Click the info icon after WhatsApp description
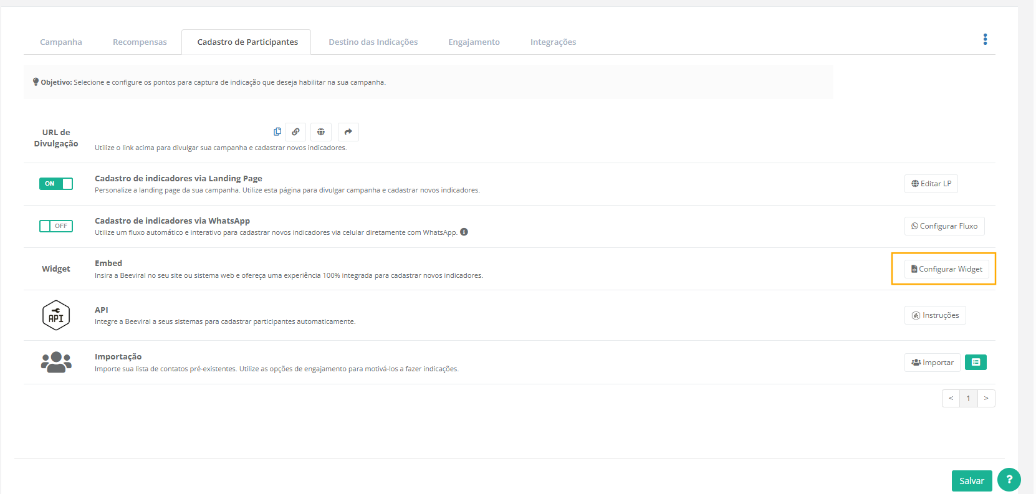1036x494 pixels. pyautogui.click(x=464, y=232)
